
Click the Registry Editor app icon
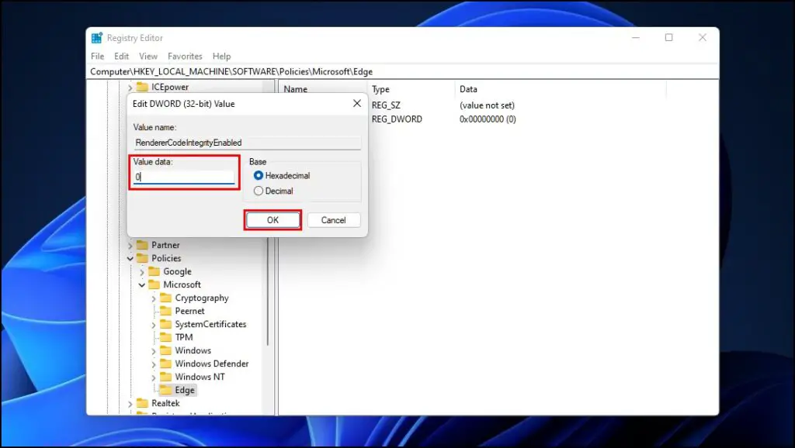97,38
